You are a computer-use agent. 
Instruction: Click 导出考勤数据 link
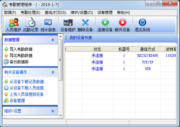(21, 55)
